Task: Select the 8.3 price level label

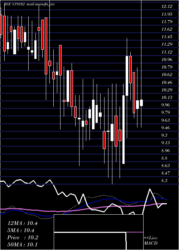Action: [165, 181]
